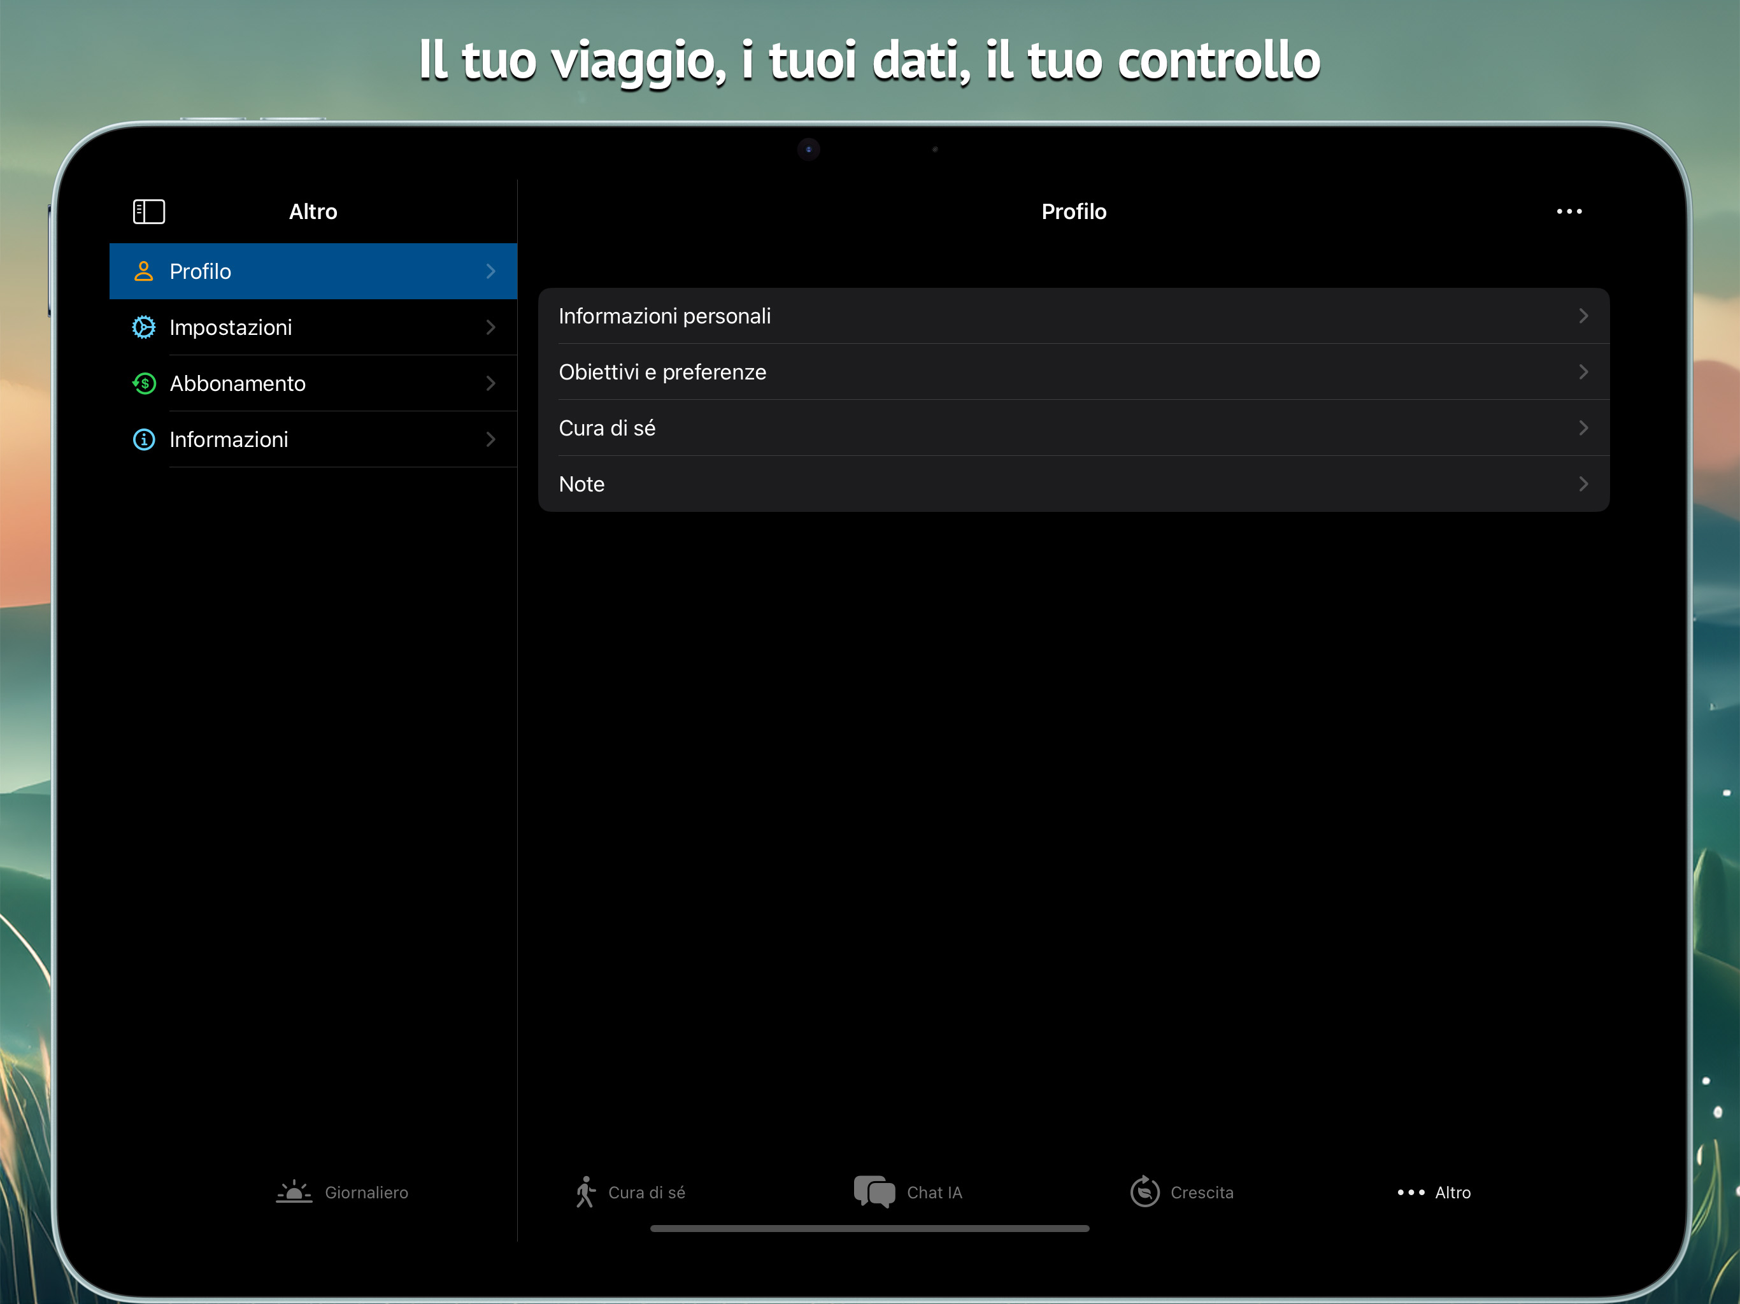Screen dimensions: 1740x1304
Task: Click the green Abbonamento dollar icon
Action: [144, 383]
